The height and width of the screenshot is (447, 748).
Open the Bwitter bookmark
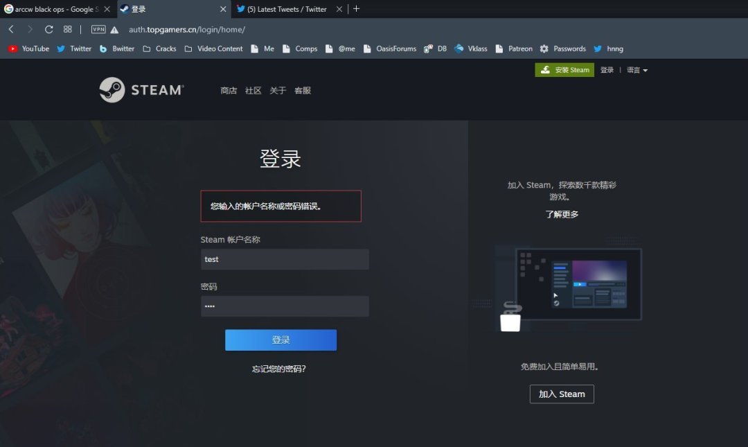(x=117, y=49)
